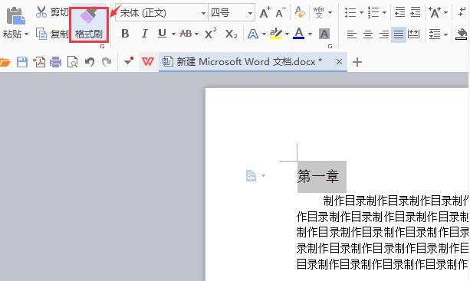Add phonetic guide with wén icon
The width and height of the screenshot is (470, 281).
click(318, 12)
